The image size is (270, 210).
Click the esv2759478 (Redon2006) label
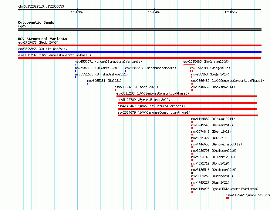click(x=38, y=42)
